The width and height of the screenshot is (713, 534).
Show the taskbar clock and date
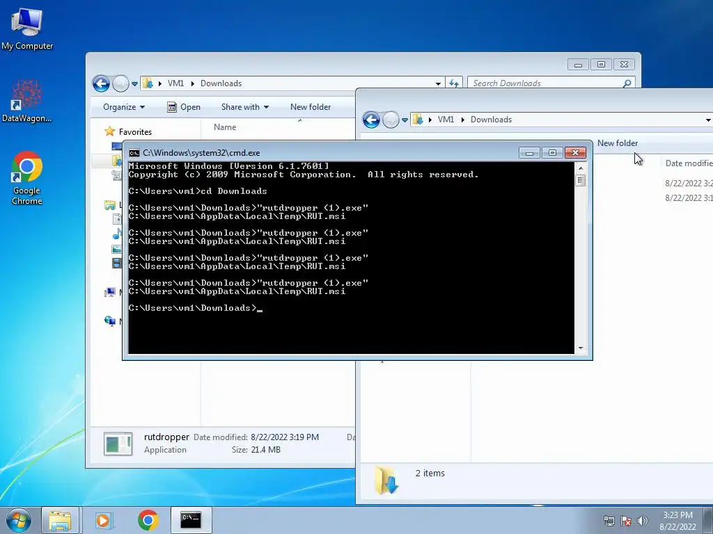(677, 521)
